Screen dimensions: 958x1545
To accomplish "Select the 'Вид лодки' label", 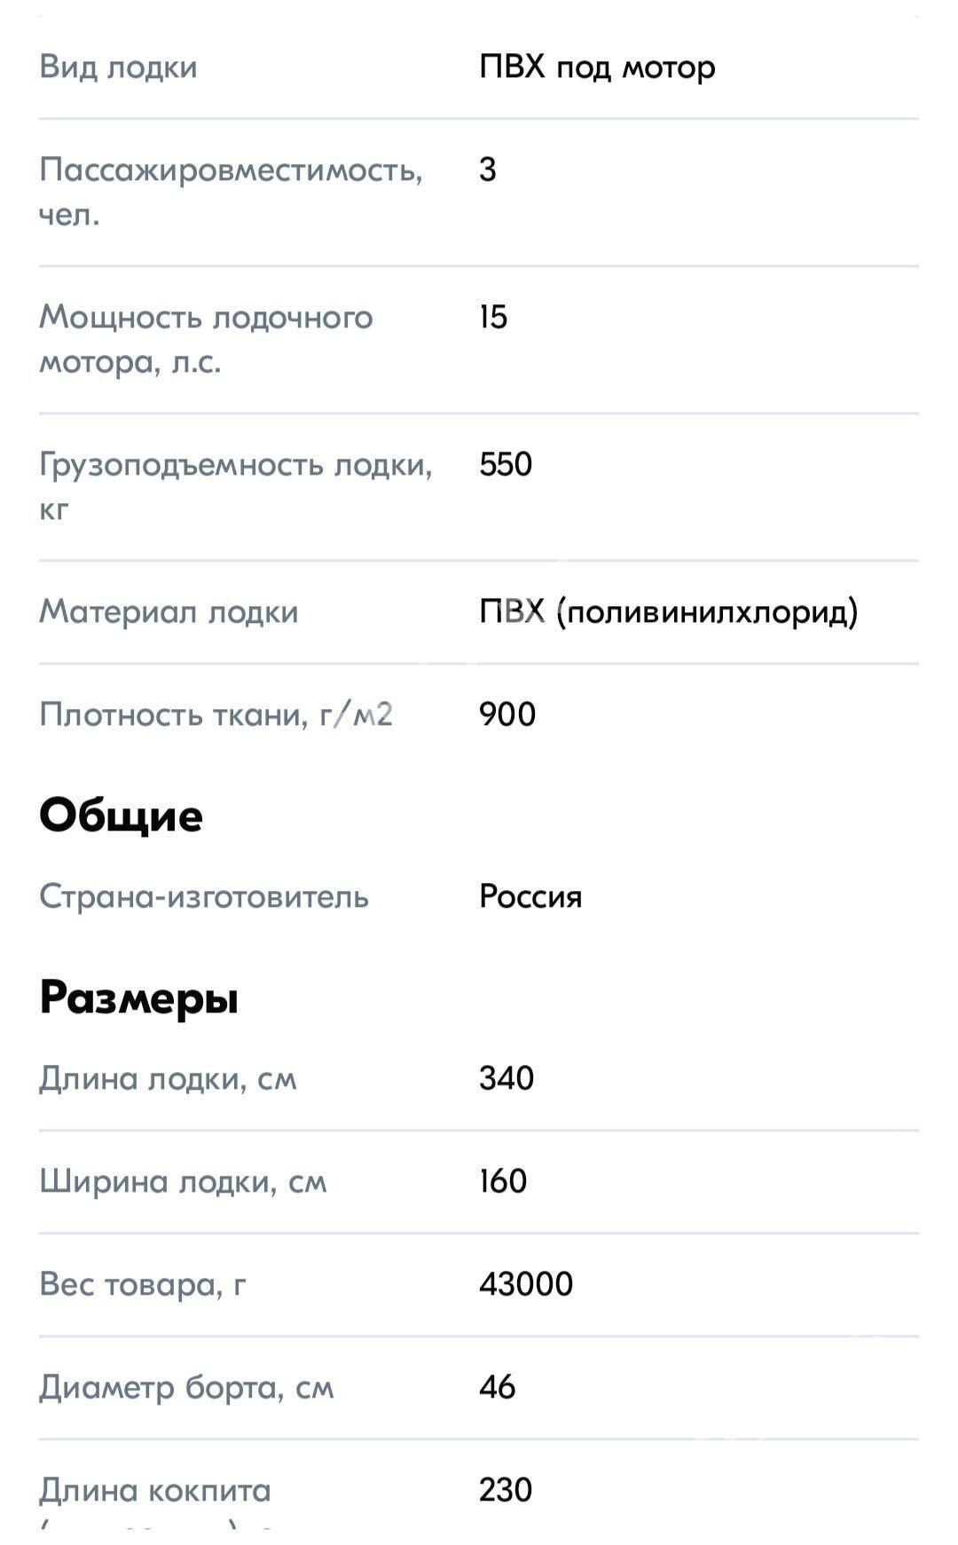I will tap(118, 67).
